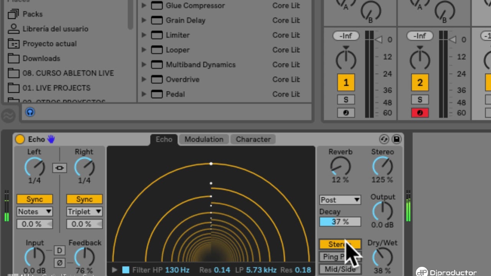Select the Grain Delay effect icon

[x=157, y=20]
